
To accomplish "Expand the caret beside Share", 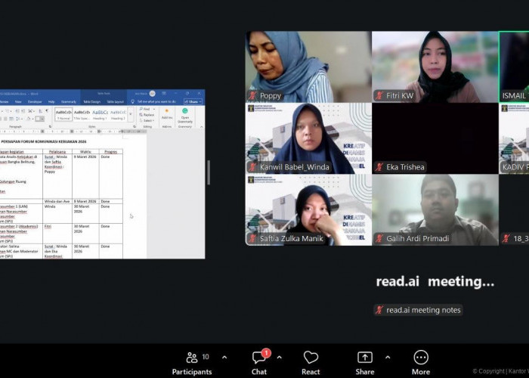I will tap(388, 358).
